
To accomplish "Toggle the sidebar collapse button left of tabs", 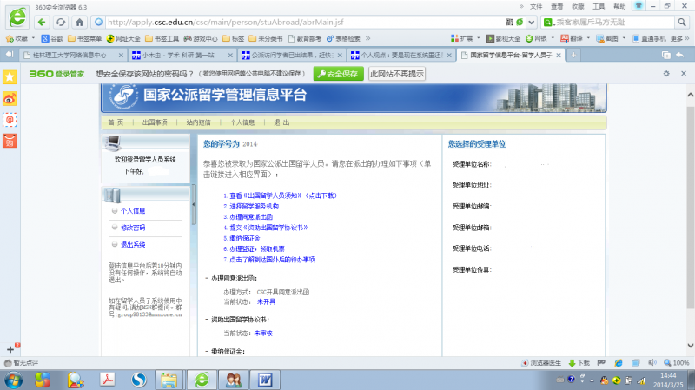I will (x=10, y=55).
